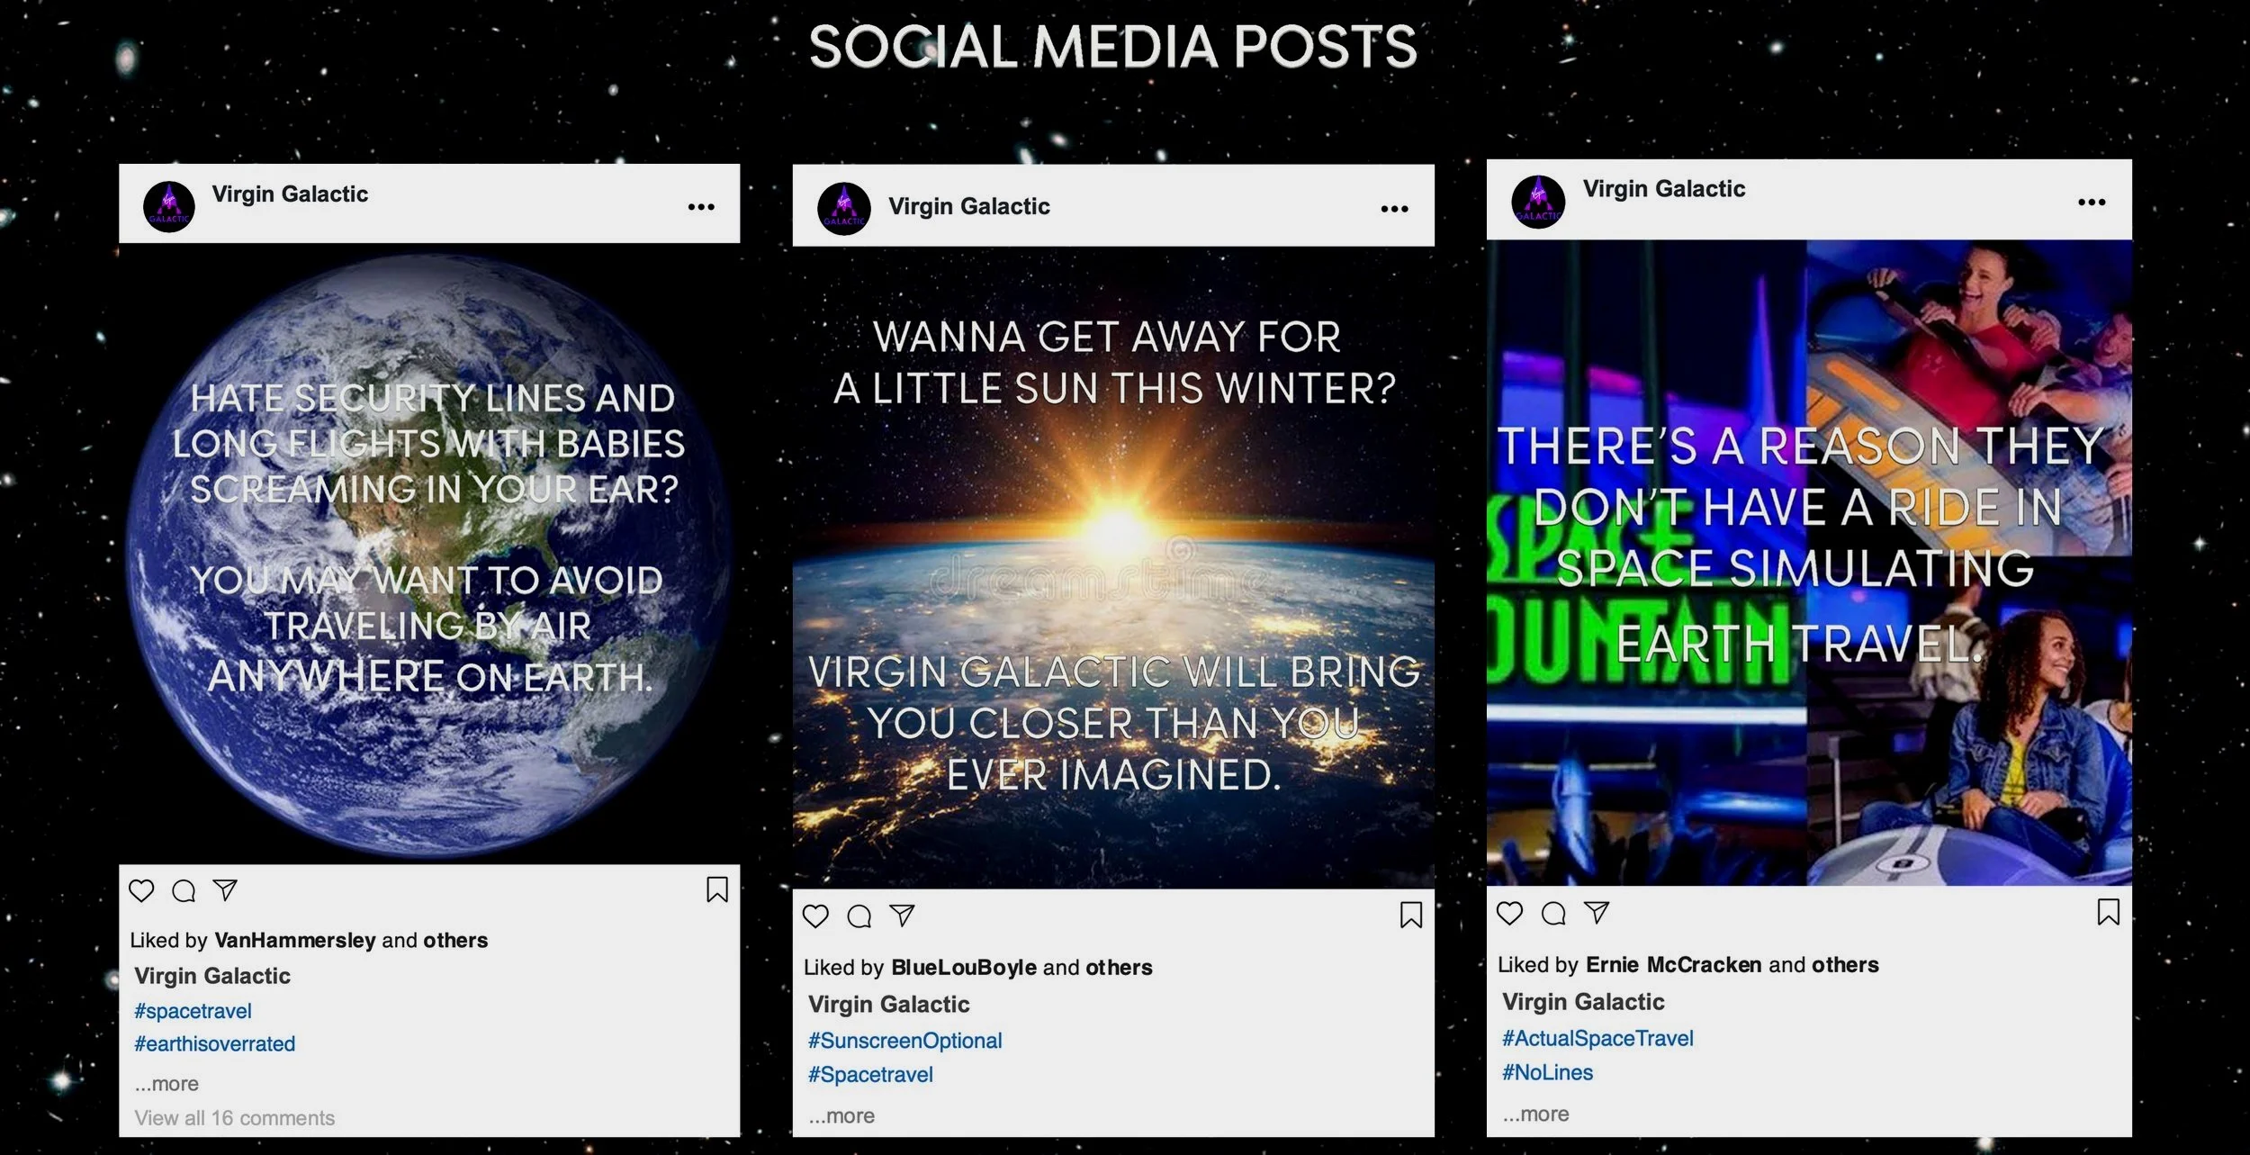Open three-dot menu on first post

701,207
